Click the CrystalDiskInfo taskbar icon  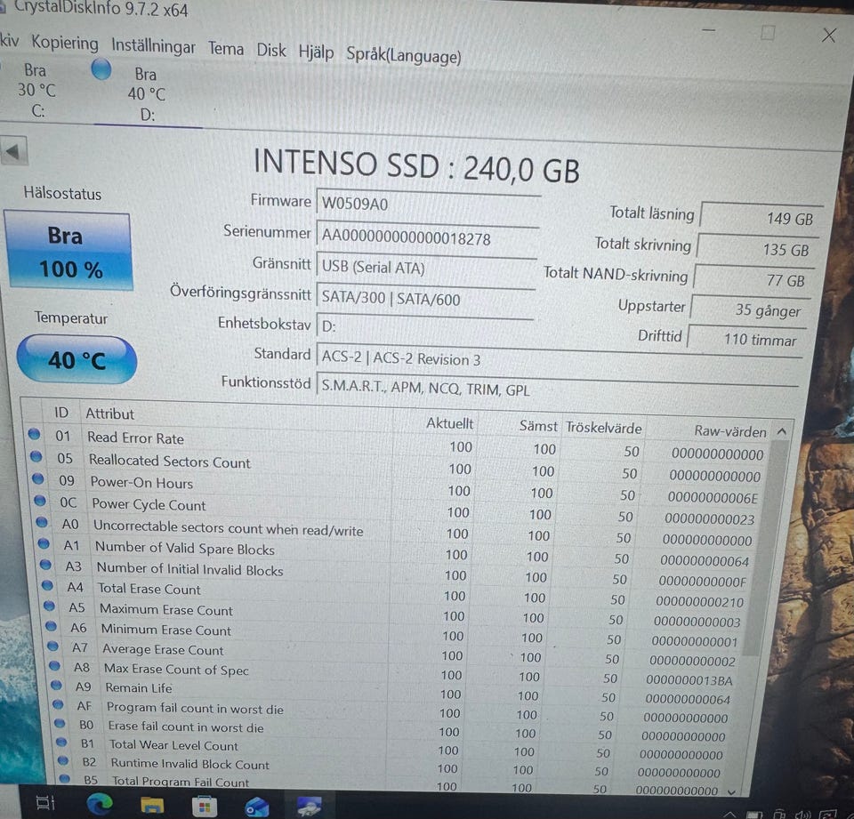coord(309,806)
